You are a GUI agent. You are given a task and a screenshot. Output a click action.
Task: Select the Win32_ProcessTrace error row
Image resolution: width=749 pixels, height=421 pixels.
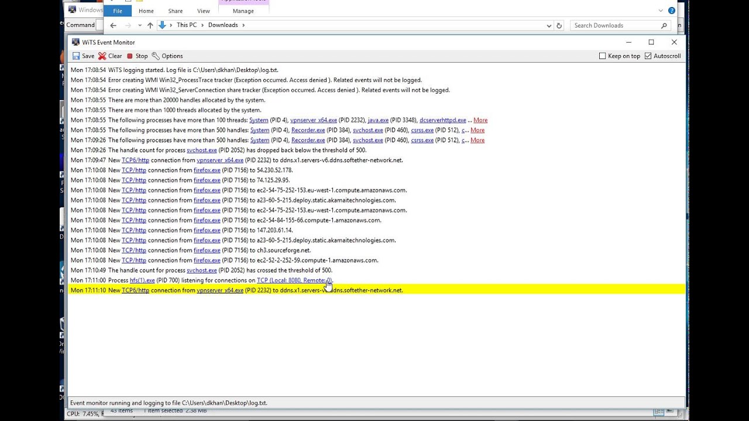(377, 80)
